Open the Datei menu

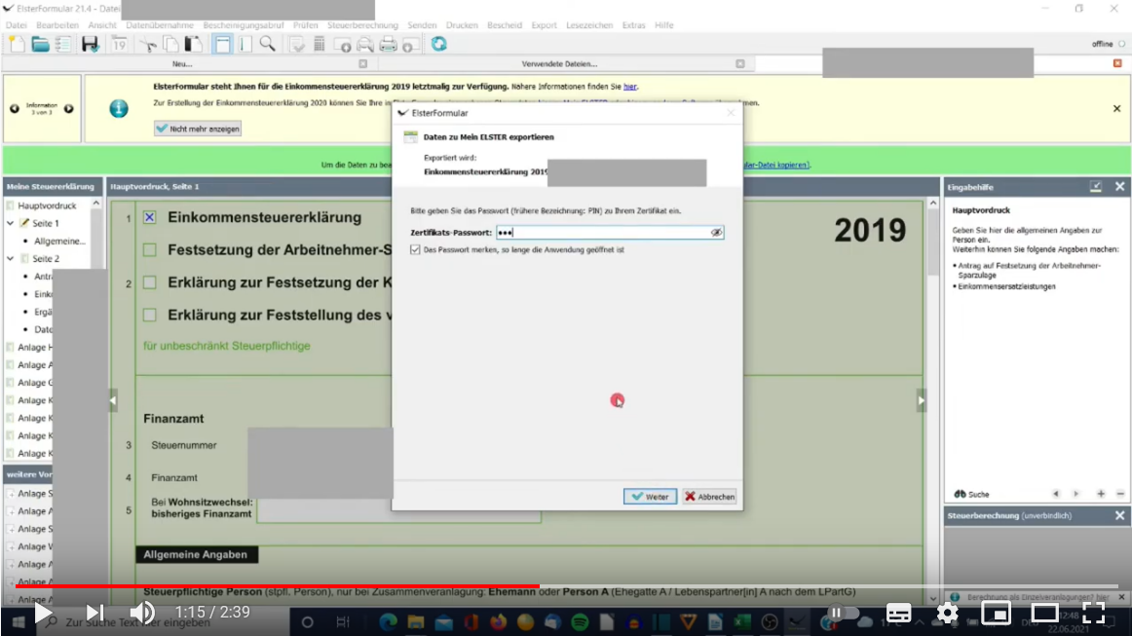(x=16, y=25)
